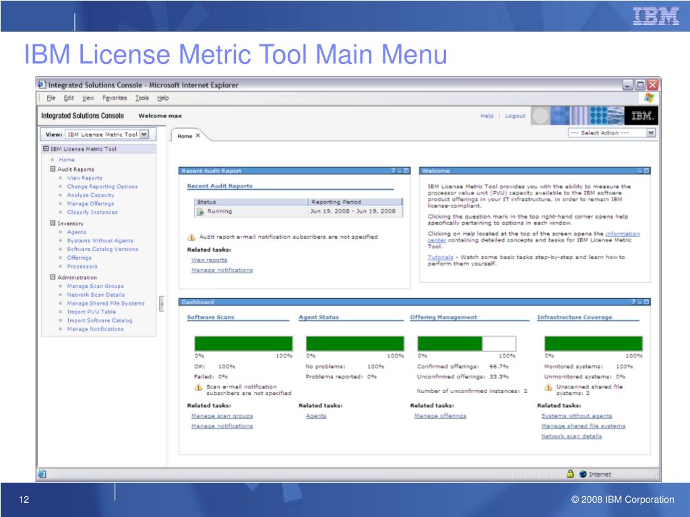Collapse the navigation pane with the splitter handle
Image resolution: width=690 pixels, height=517 pixels.
(162, 304)
